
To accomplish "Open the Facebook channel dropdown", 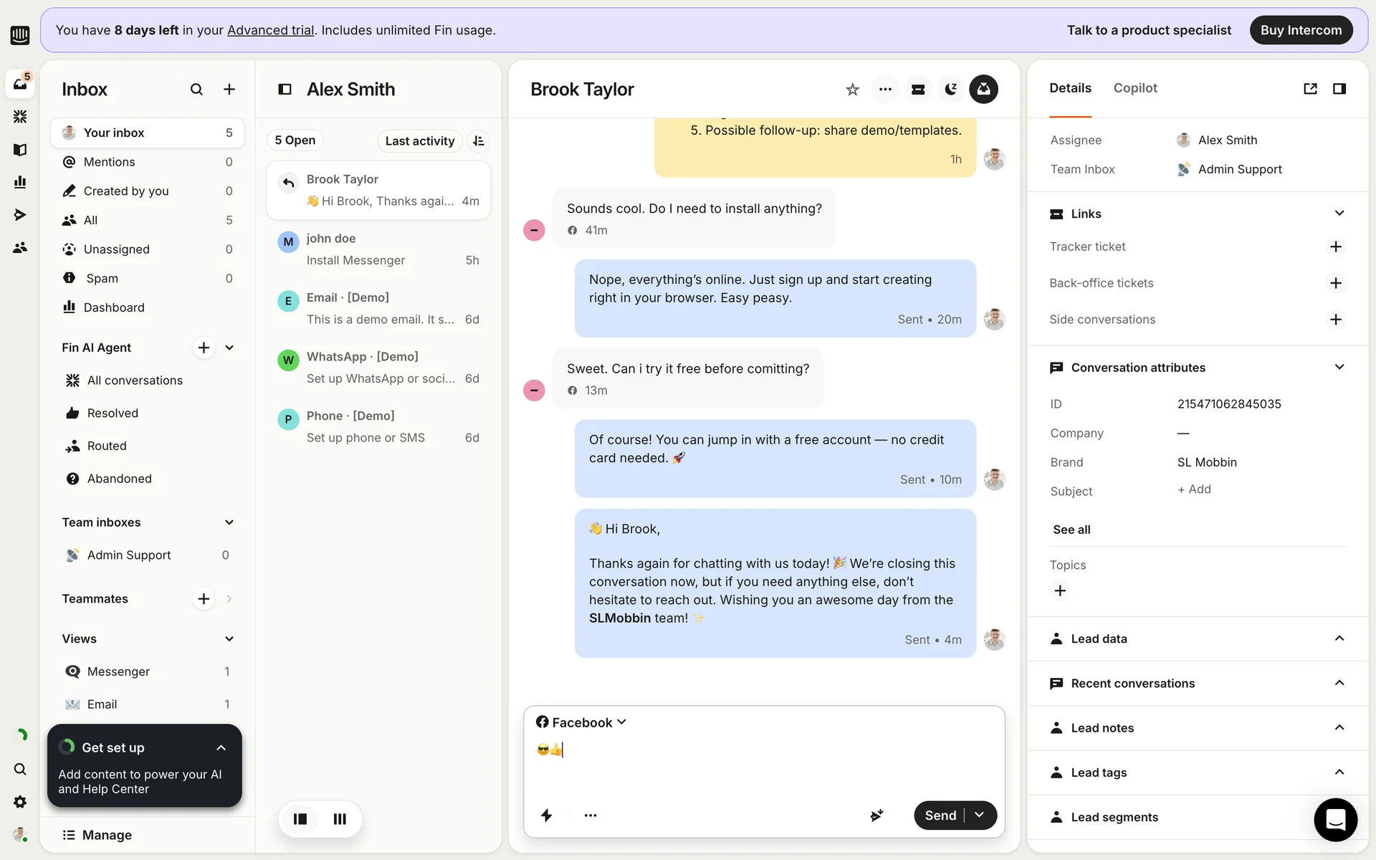I will click(581, 722).
